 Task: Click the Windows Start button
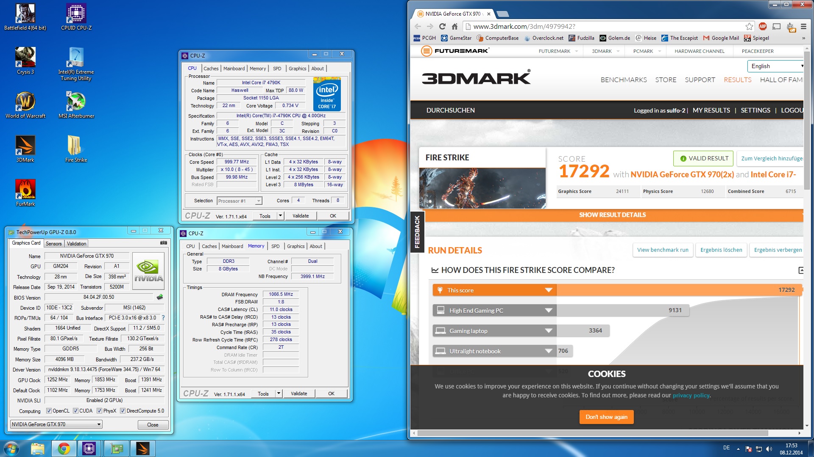point(11,448)
